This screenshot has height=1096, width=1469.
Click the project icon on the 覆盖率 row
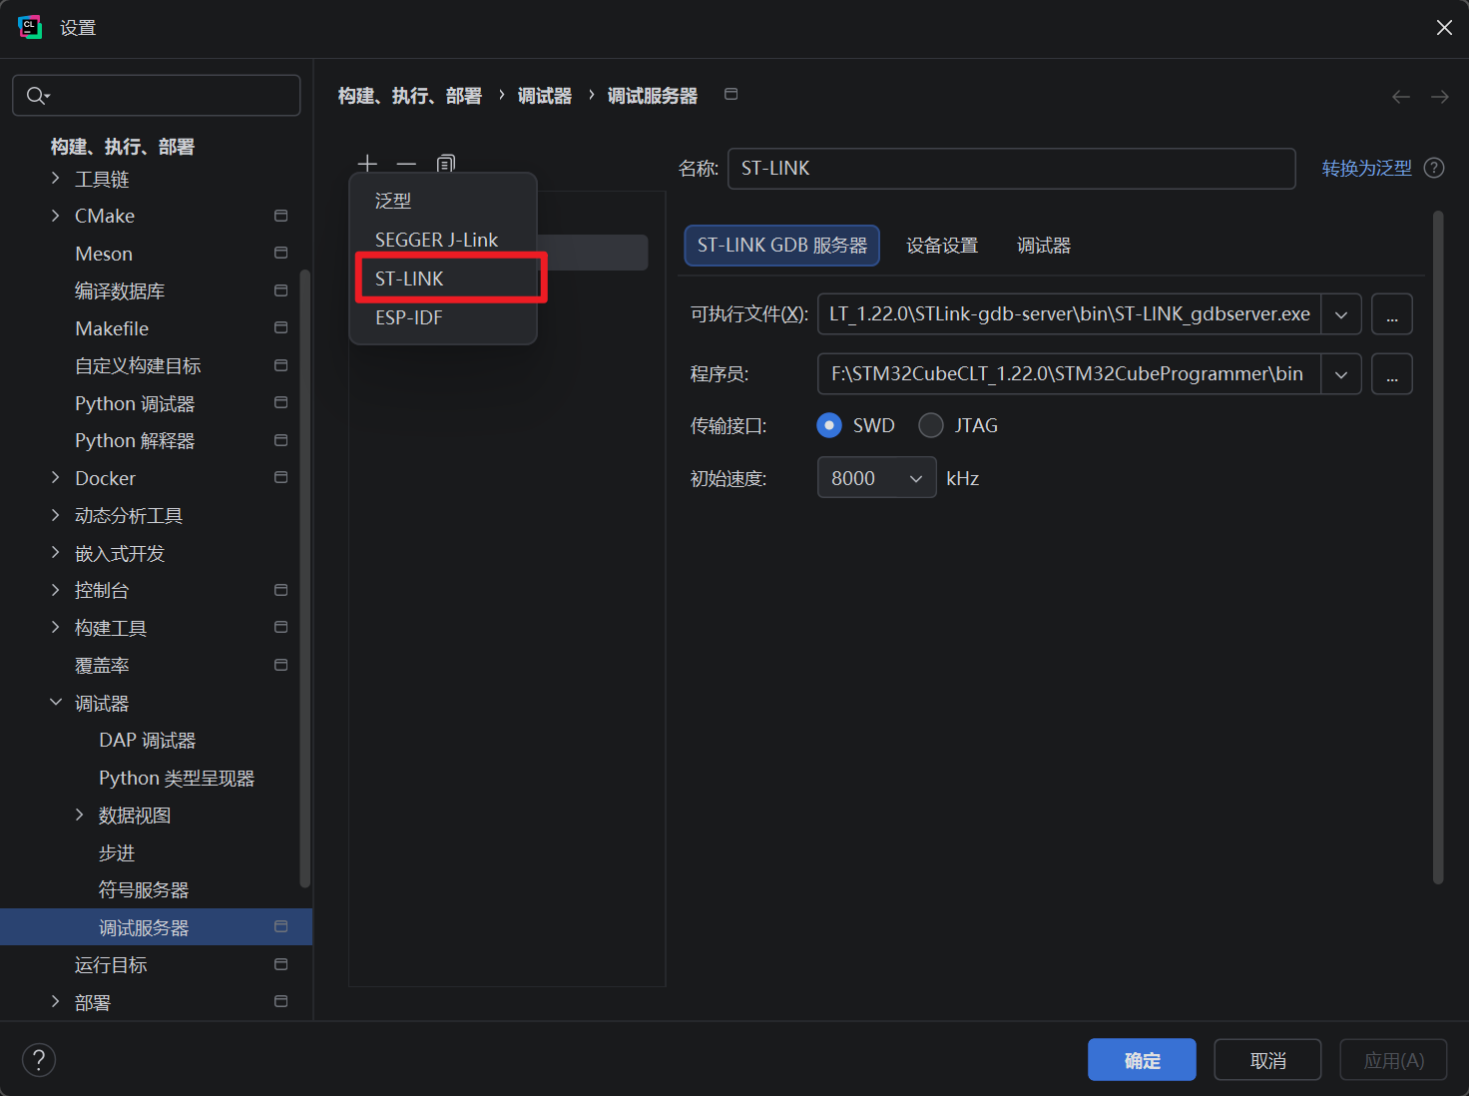[x=280, y=666]
